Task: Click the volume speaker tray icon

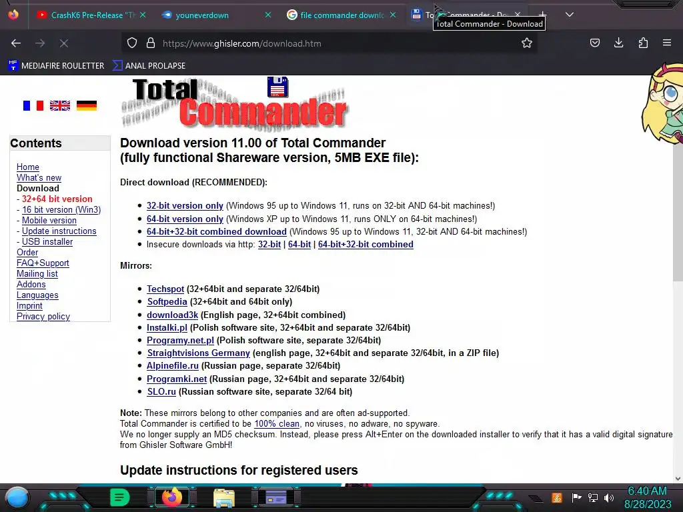Action: 609,497
